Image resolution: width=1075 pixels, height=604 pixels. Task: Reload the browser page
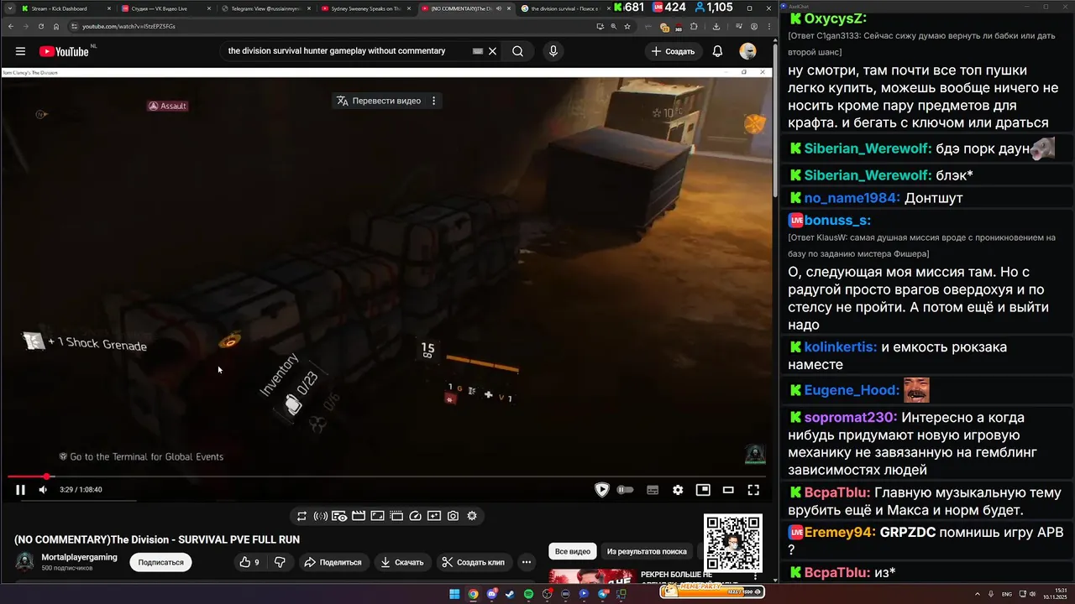tap(40, 26)
